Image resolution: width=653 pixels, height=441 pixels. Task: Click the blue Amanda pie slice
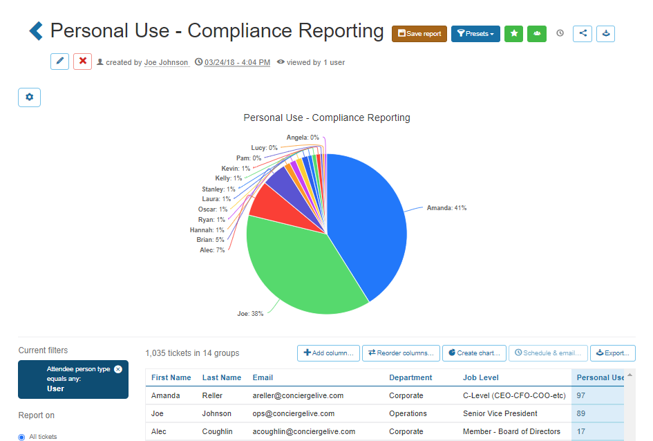click(x=366, y=221)
